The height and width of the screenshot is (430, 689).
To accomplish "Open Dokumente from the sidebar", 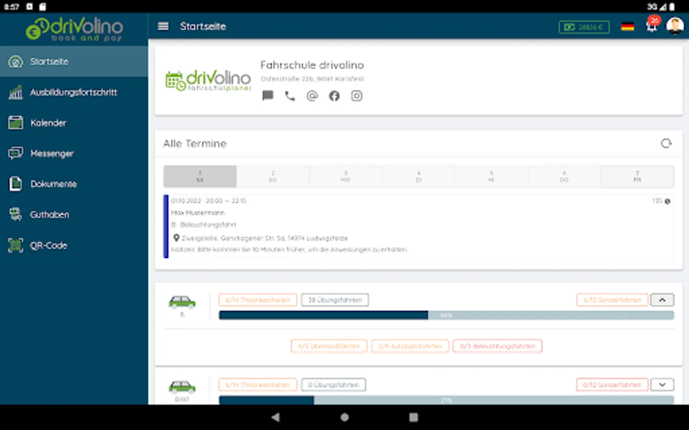I will pos(74,184).
